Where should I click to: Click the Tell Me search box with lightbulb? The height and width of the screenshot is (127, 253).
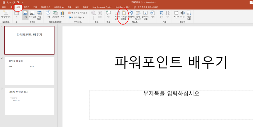point(146,7)
